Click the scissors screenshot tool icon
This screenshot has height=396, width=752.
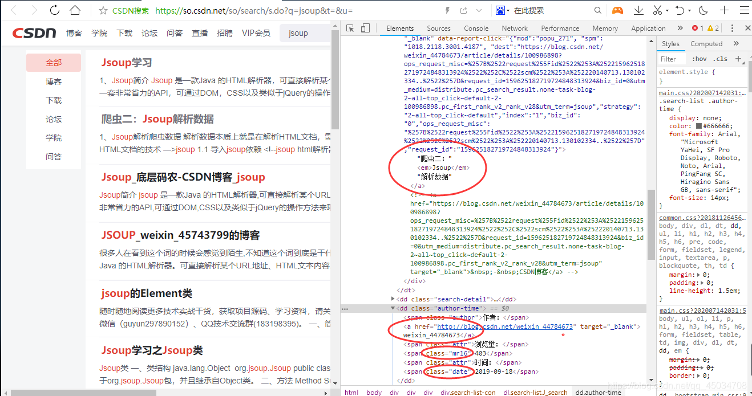point(657,10)
